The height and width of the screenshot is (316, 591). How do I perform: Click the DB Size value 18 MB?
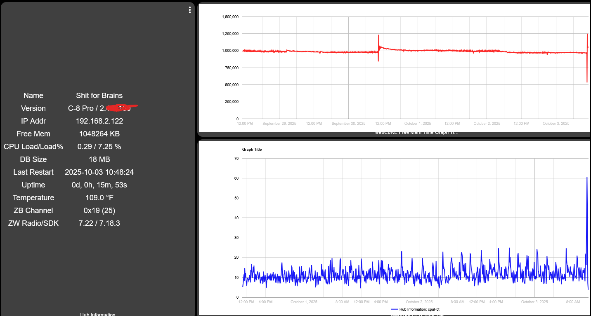tap(99, 159)
